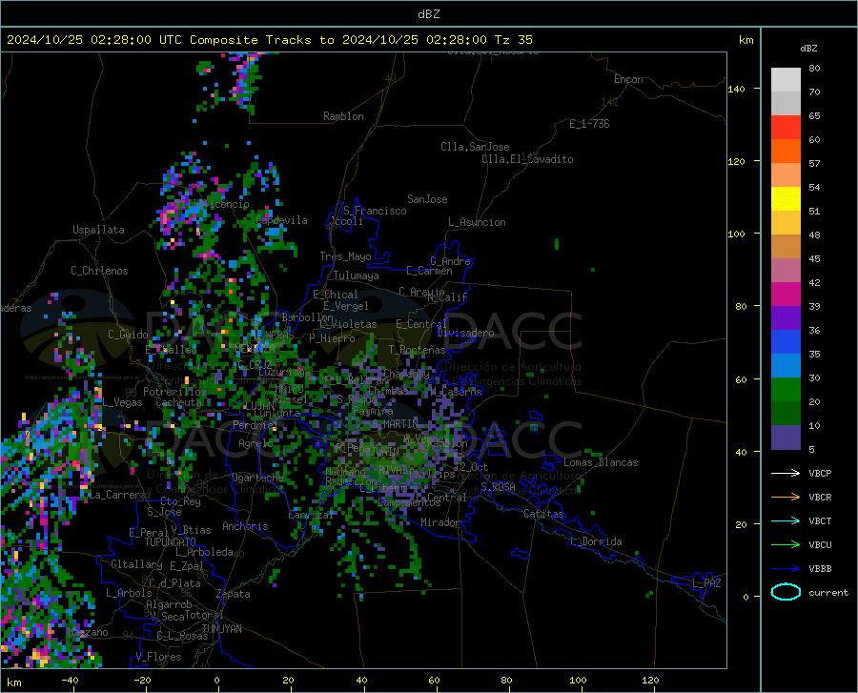
Task: Click the 'dBZ' heading above the color scale
Action: (x=808, y=48)
